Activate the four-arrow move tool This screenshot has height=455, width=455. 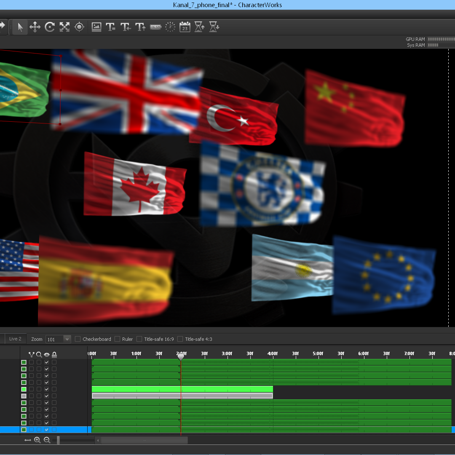pyautogui.click(x=35, y=27)
